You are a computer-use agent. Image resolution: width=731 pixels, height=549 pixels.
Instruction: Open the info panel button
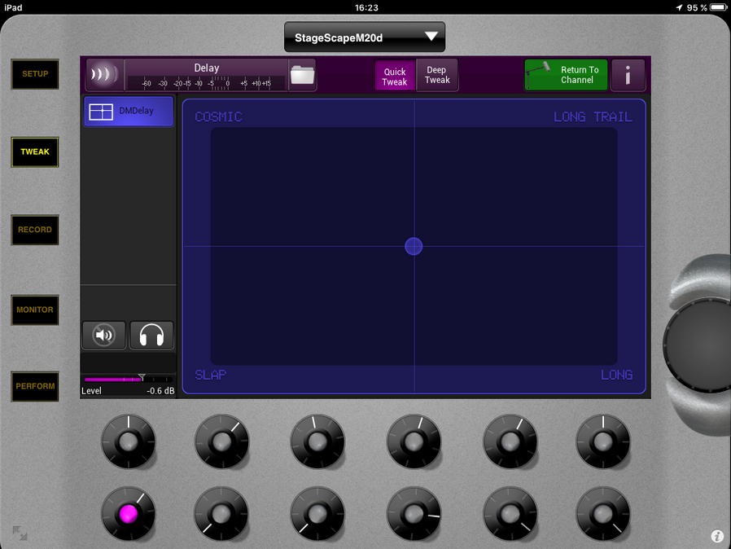click(628, 76)
